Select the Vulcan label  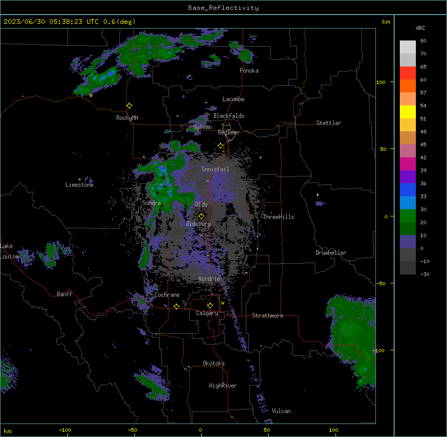tap(282, 411)
